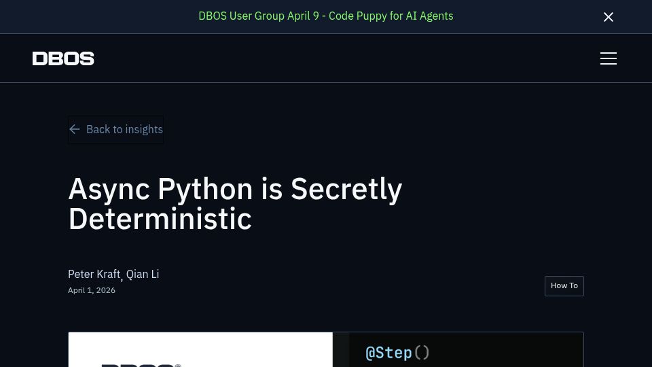
Task: Go to the DBOS home logo
Action: 63,58
